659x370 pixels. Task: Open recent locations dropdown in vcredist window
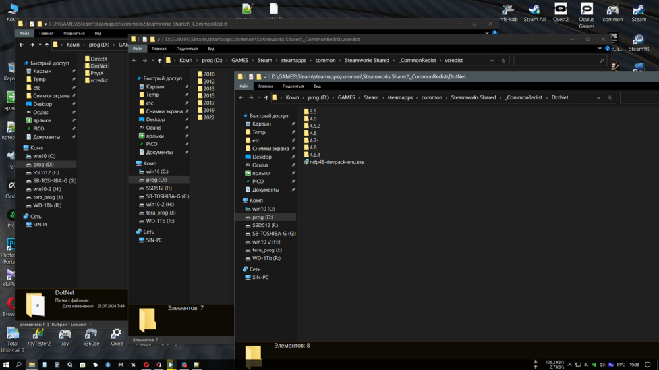[x=153, y=61]
